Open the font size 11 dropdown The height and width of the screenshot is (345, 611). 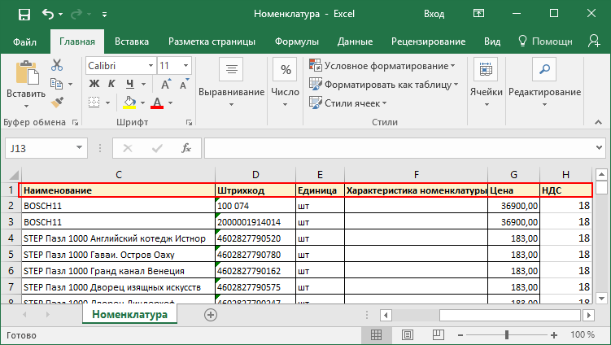[185, 65]
